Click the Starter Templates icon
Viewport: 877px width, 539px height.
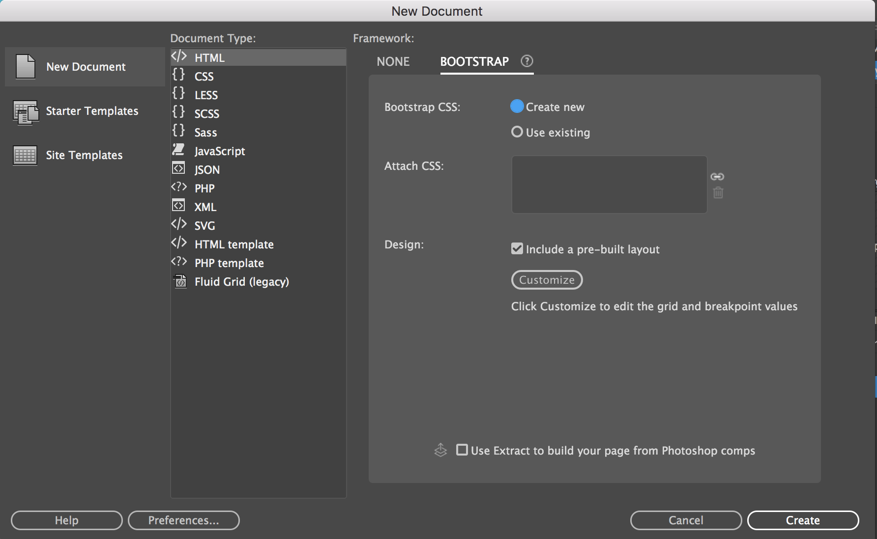[x=26, y=112]
